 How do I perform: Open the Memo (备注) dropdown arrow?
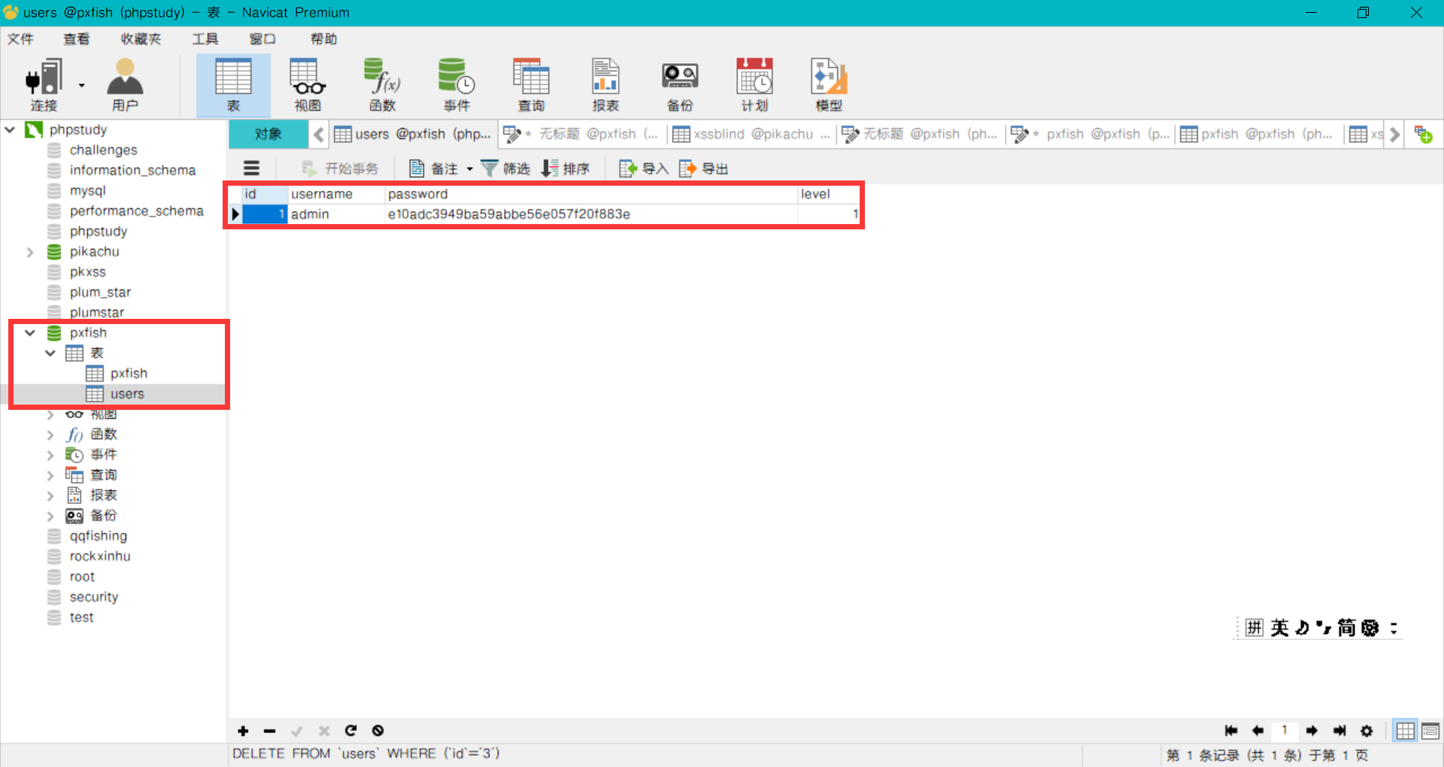click(469, 169)
